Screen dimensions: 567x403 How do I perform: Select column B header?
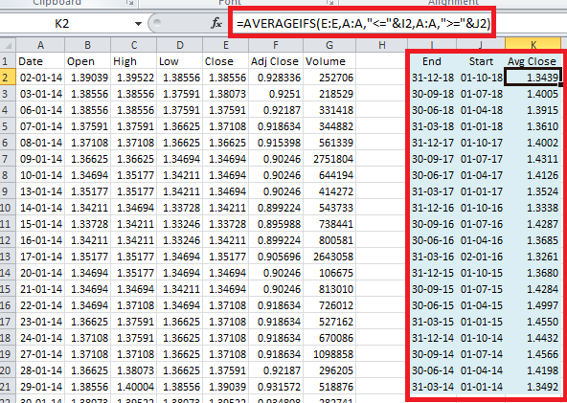tap(87, 45)
